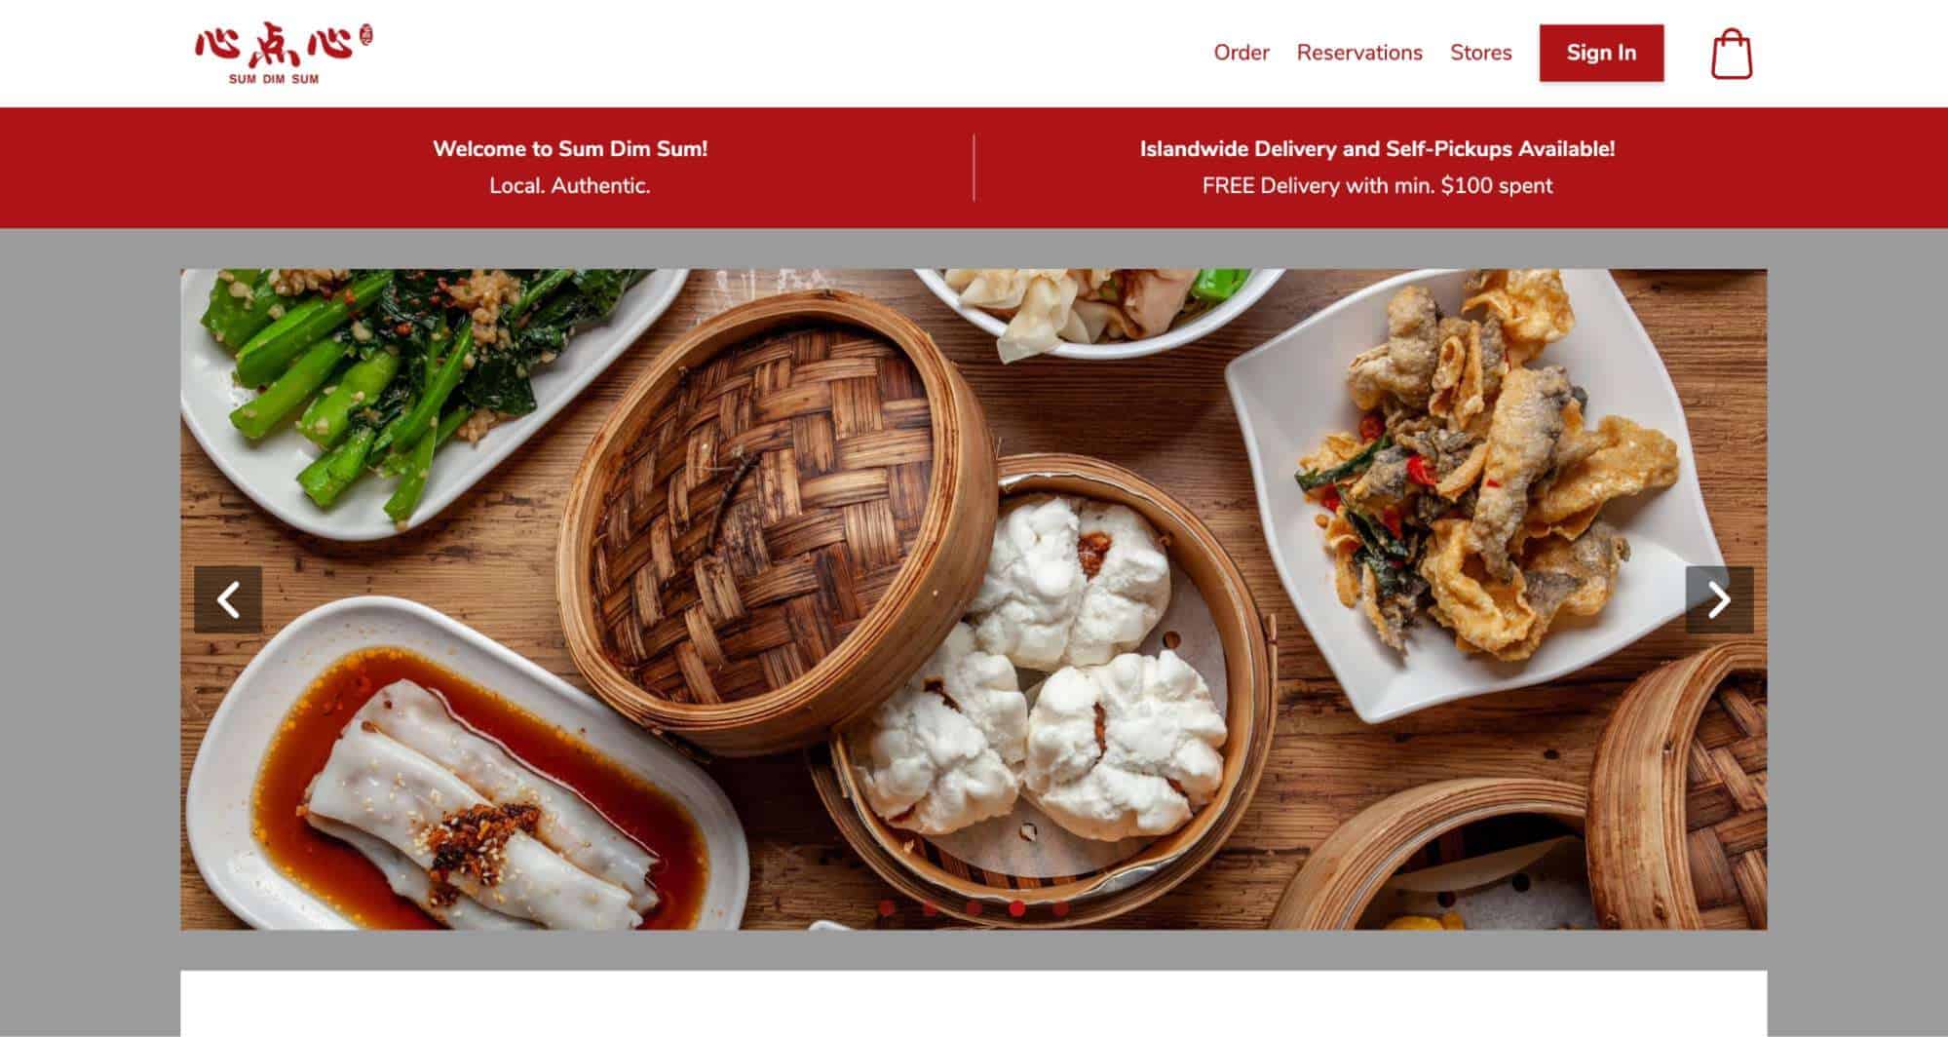Open the shopping bag cart
The width and height of the screenshot is (1948, 1037).
(x=1732, y=54)
